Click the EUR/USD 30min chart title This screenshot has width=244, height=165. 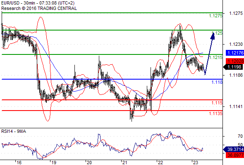(38, 3)
